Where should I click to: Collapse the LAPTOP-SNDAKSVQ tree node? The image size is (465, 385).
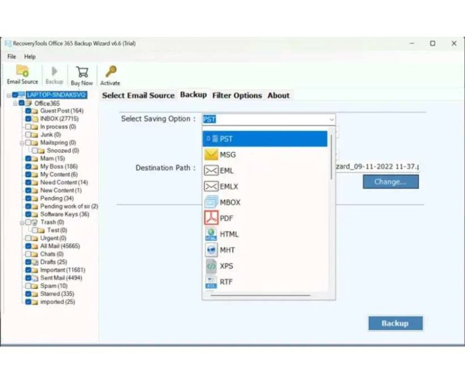pos(8,95)
